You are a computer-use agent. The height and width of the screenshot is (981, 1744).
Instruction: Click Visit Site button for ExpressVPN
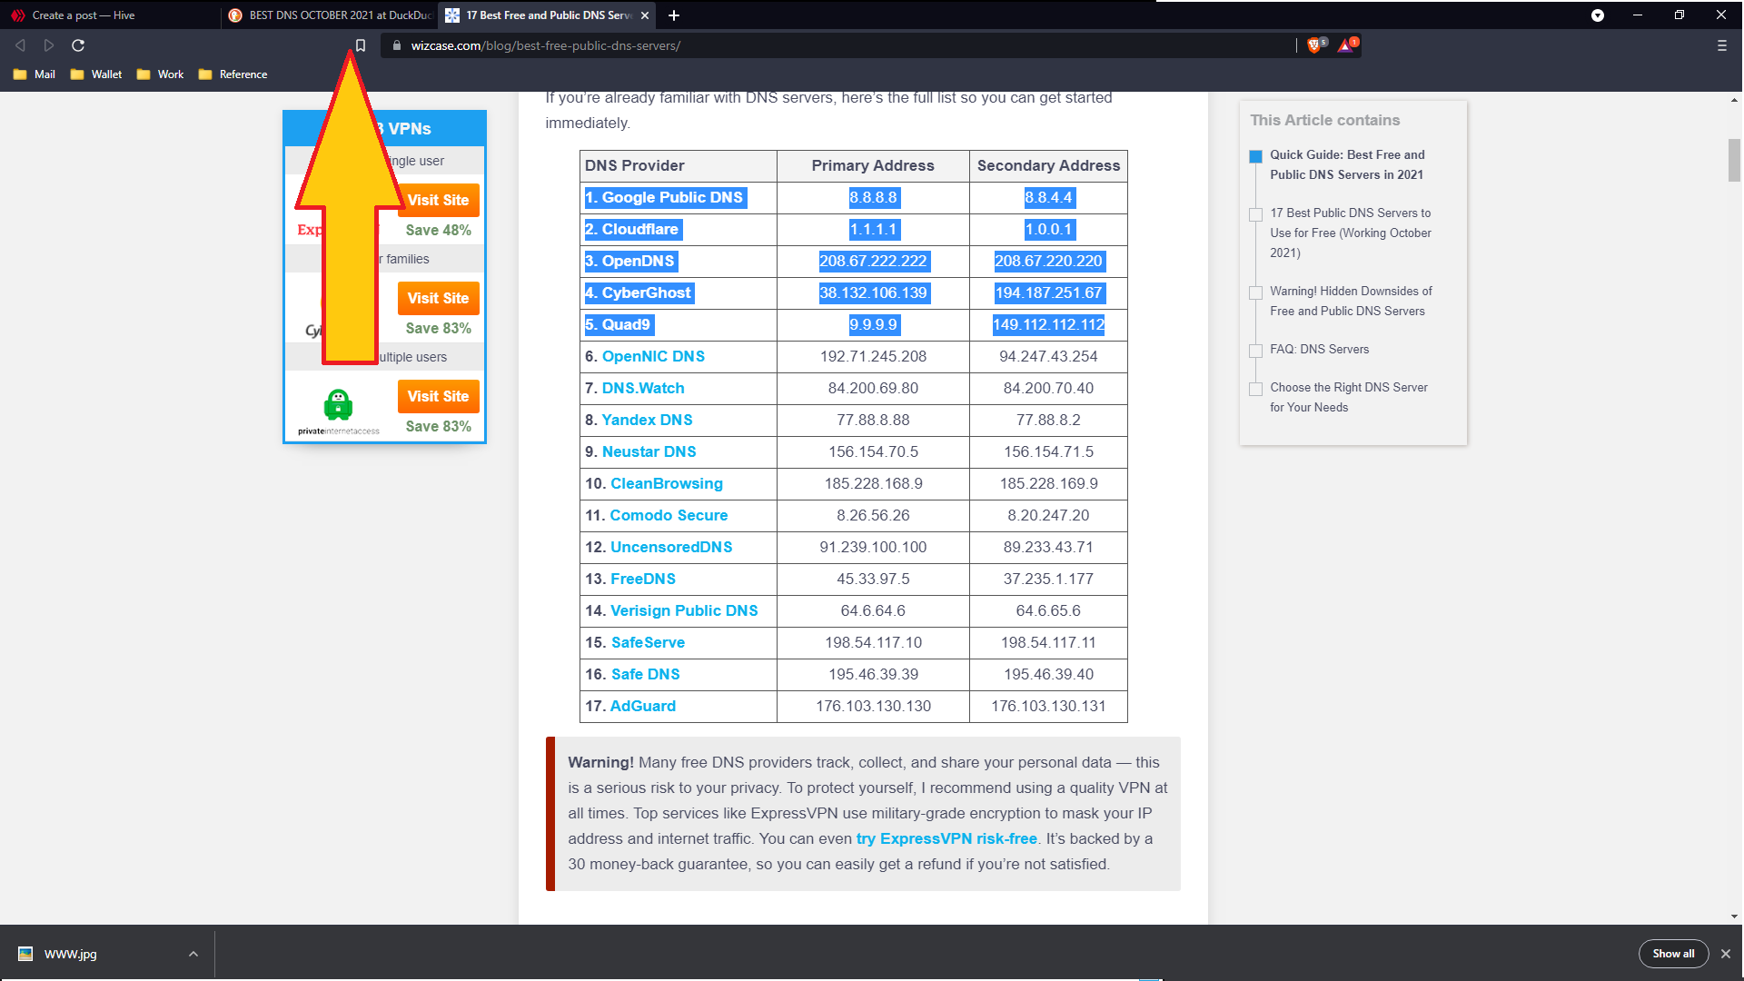(x=439, y=200)
